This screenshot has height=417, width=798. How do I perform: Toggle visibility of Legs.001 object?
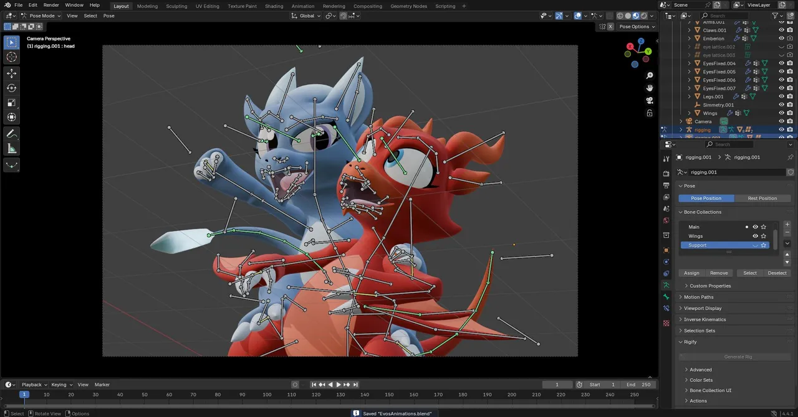click(781, 96)
